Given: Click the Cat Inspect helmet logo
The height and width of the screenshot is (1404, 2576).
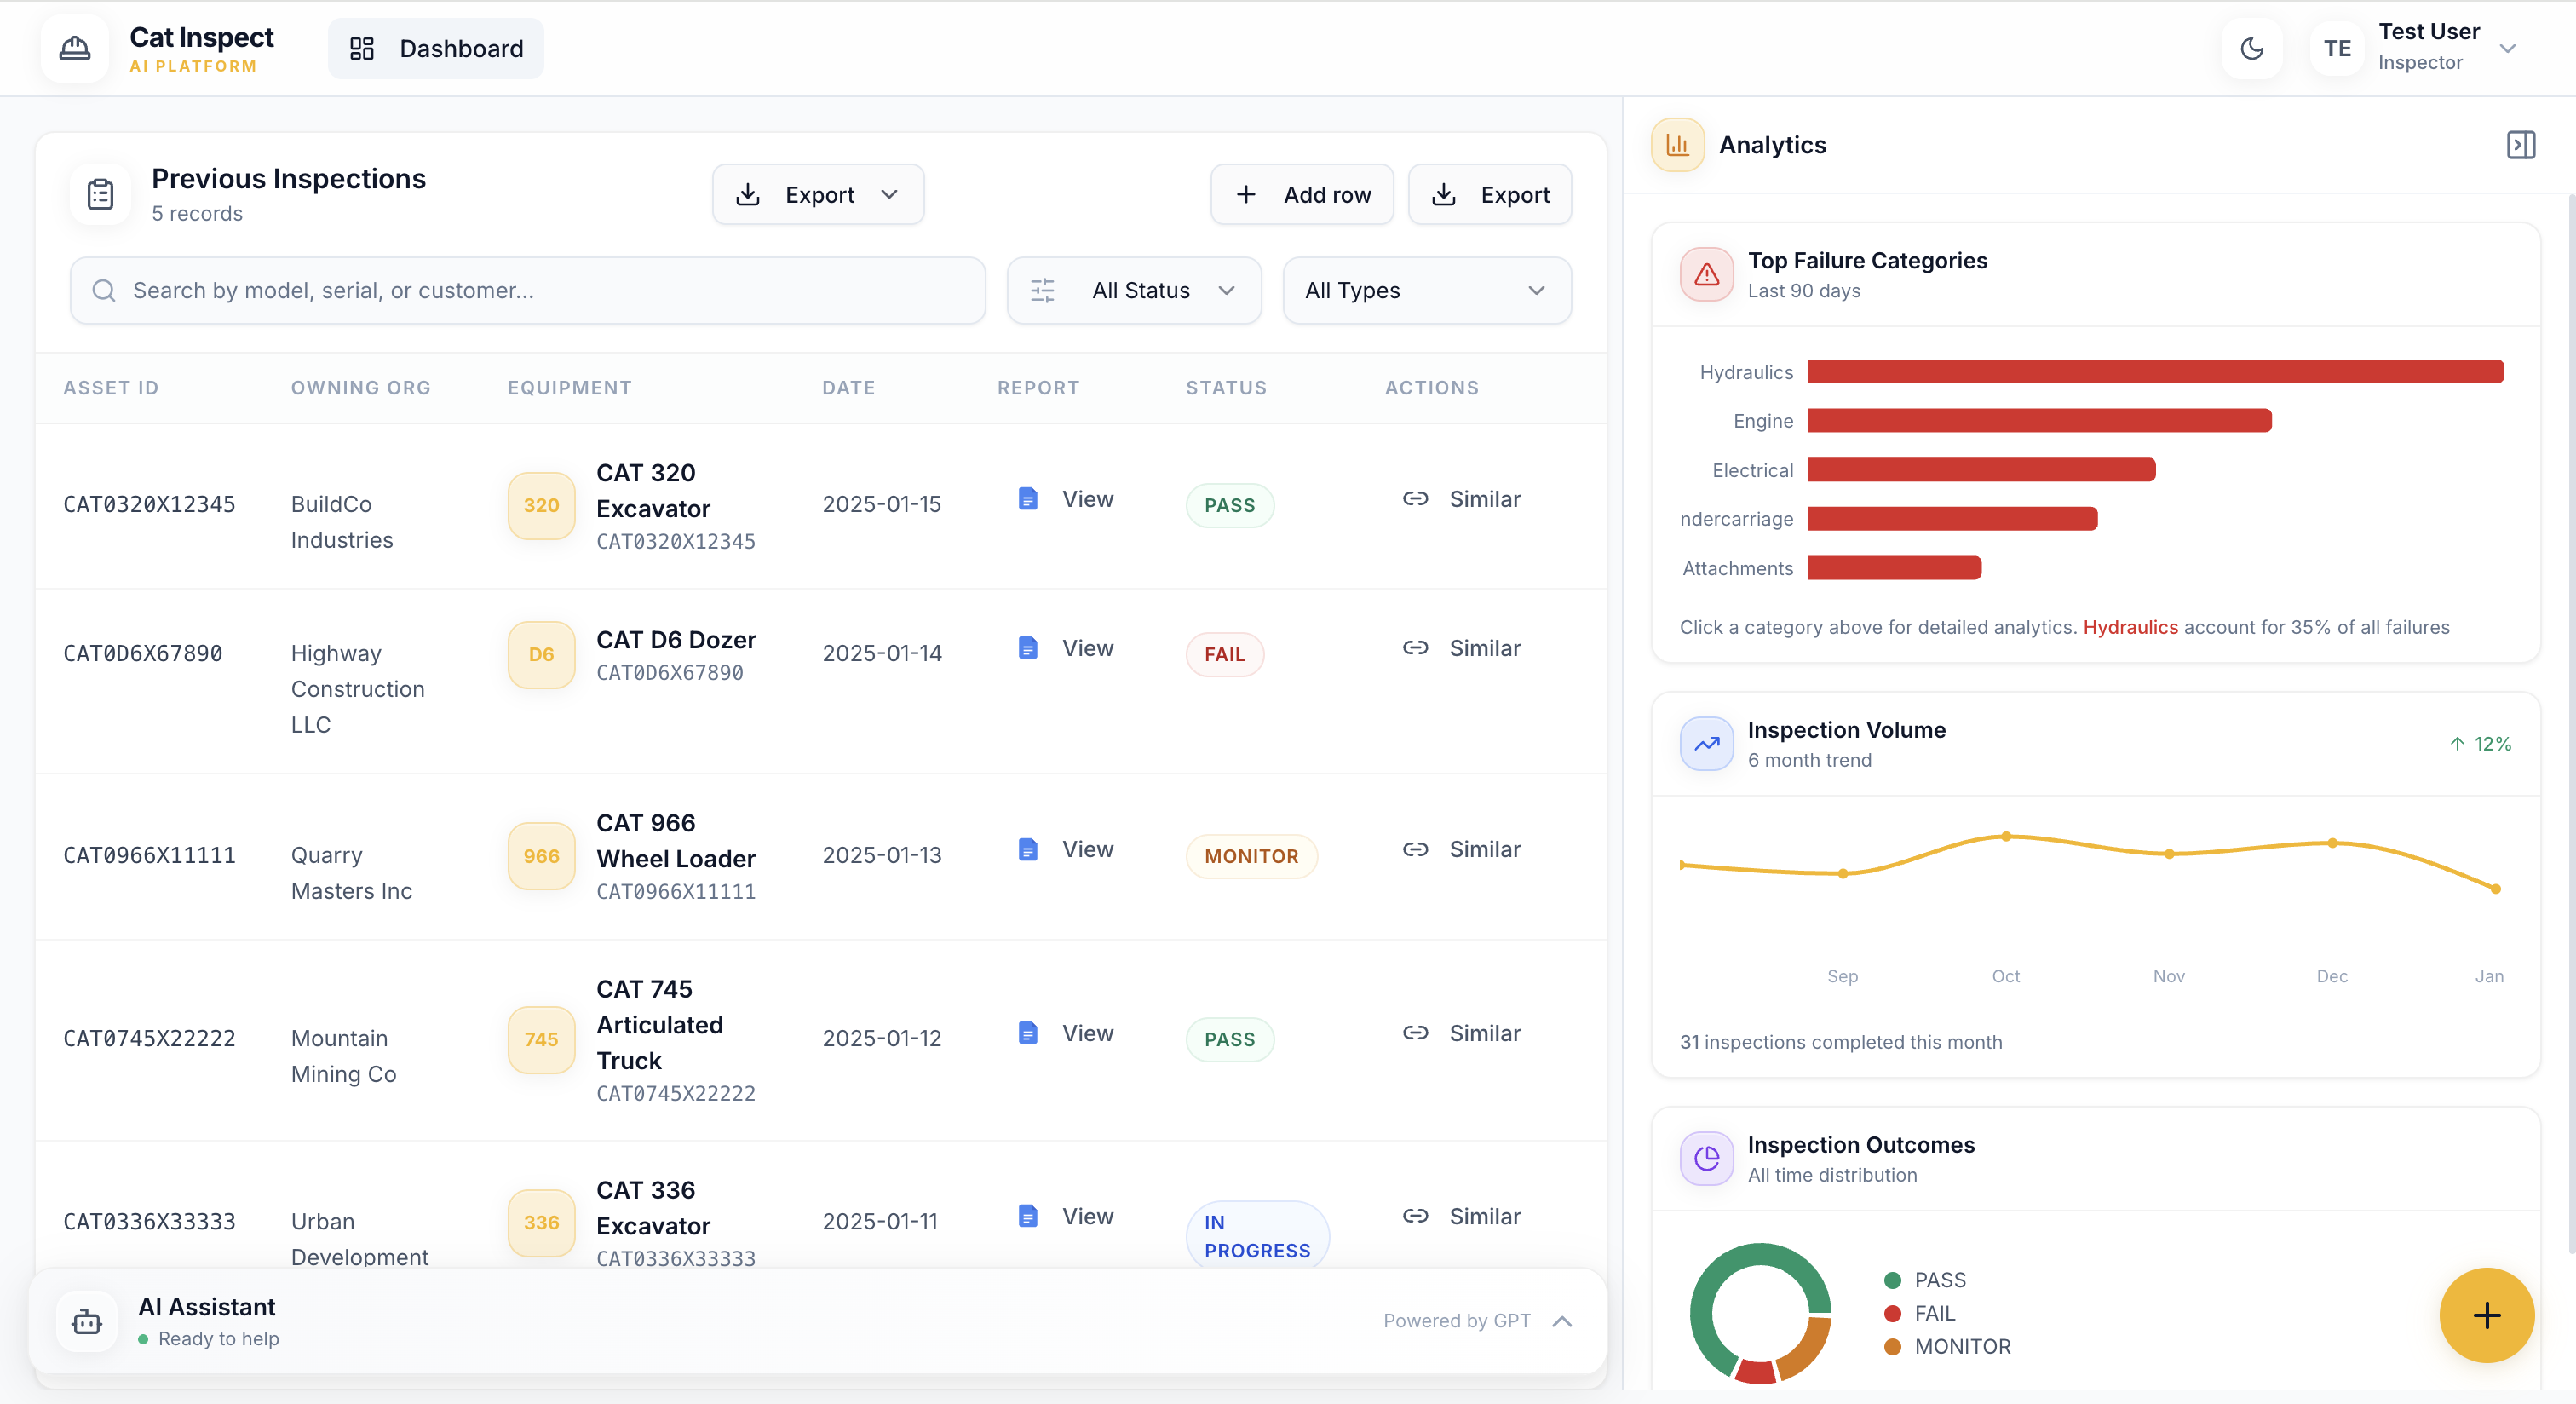Looking at the screenshot, I should pyautogui.click(x=75, y=48).
